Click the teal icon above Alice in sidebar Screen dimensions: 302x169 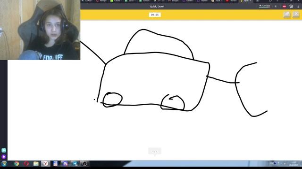(4, 150)
